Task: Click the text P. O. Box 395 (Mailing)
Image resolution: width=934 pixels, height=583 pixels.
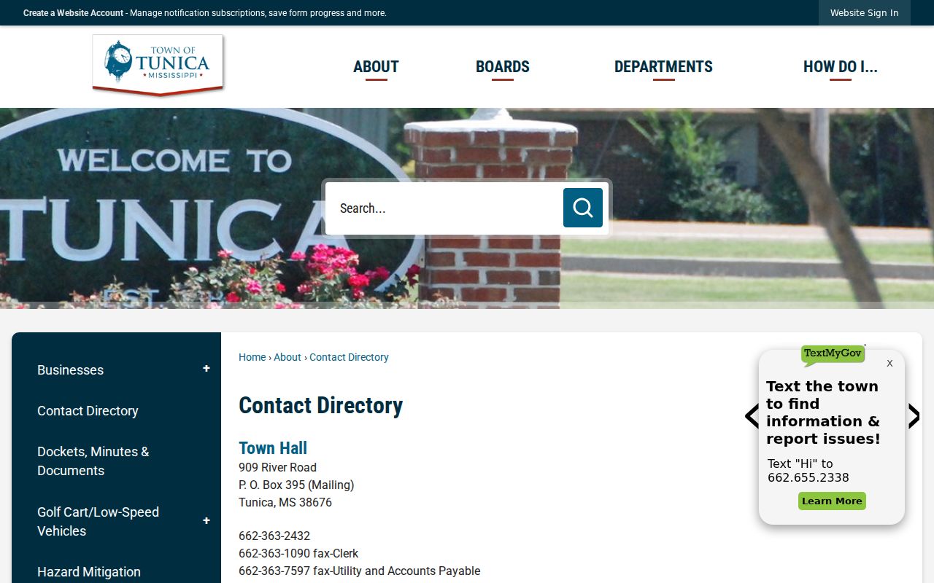Action: pos(296,485)
